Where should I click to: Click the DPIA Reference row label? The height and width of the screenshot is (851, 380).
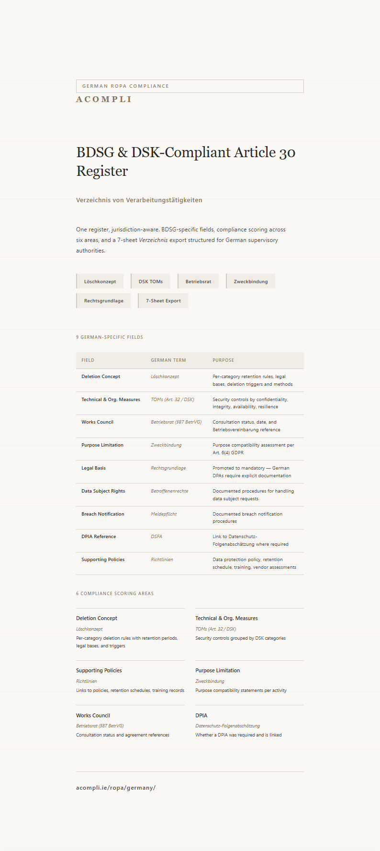(99, 537)
